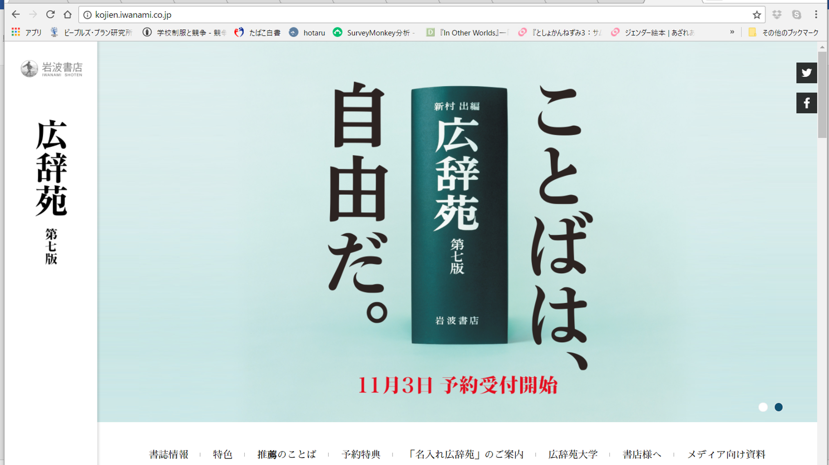
Task: Open the 予約特典 menu item
Action: (361, 454)
